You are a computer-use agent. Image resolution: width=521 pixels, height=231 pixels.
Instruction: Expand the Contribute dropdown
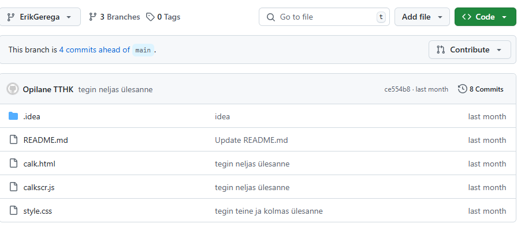coord(470,50)
